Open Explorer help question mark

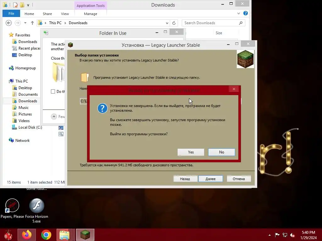(x=245, y=13)
